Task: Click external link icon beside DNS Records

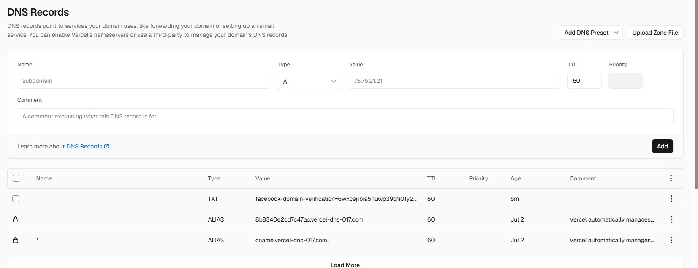Action: [106, 146]
